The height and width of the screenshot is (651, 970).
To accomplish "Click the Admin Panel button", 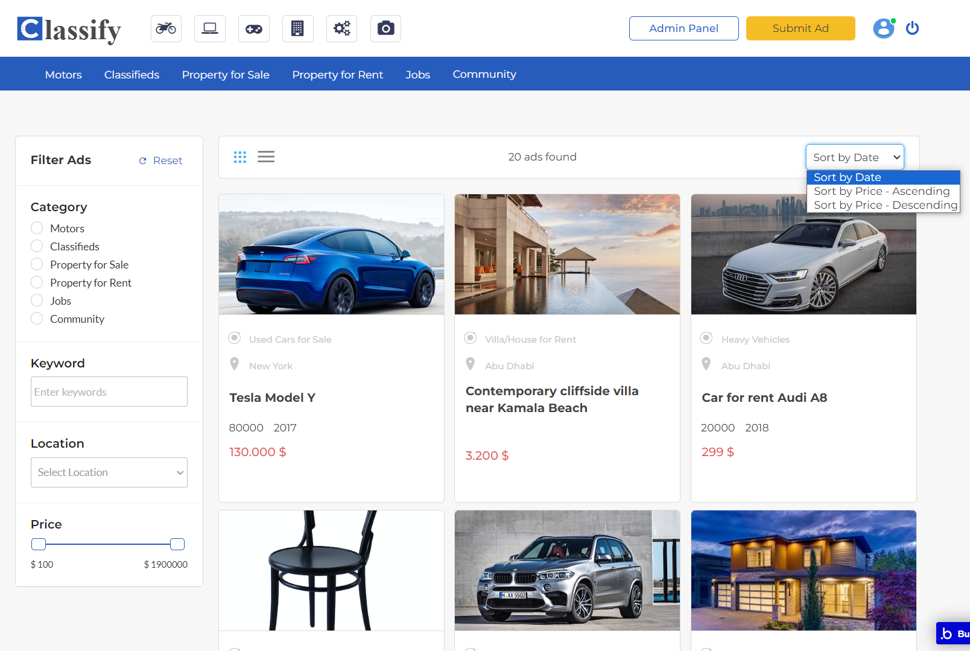I will (x=683, y=28).
